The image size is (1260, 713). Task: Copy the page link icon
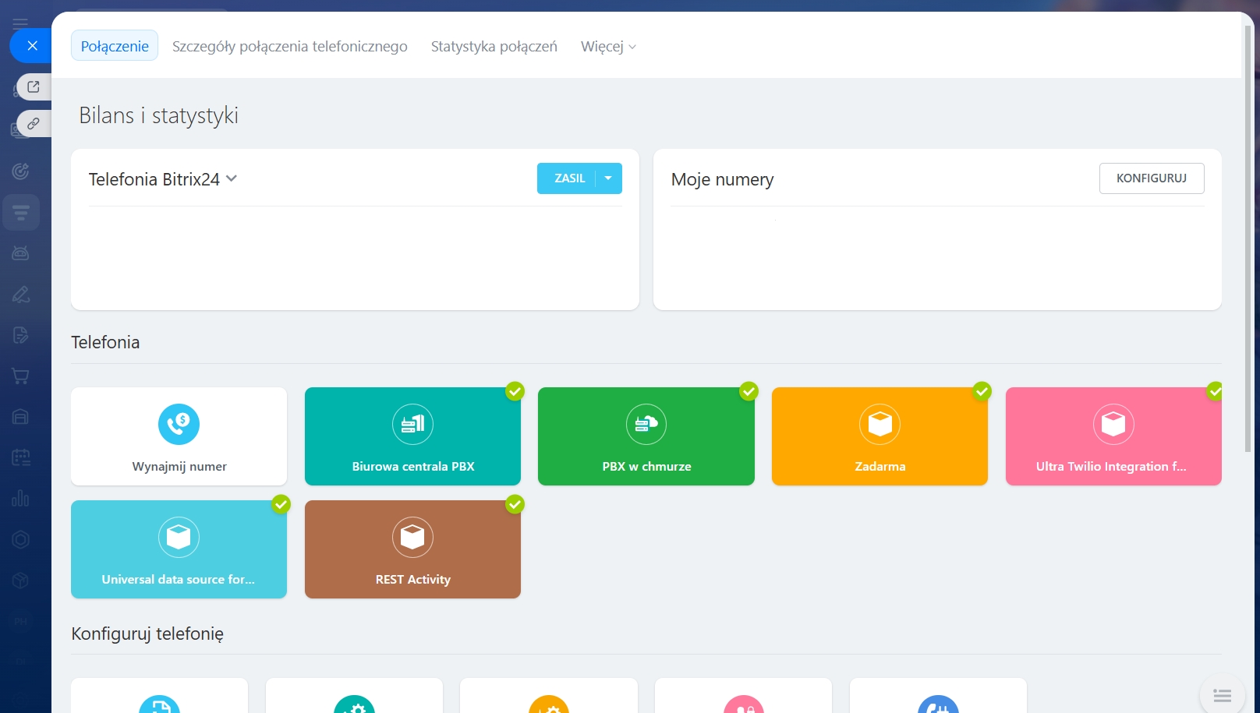(x=34, y=123)
